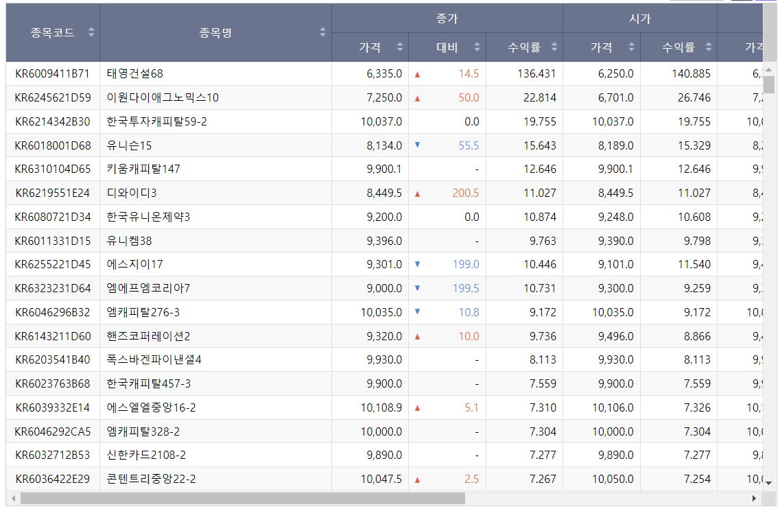The width and height of the screenshot is (780, 509).
Task: Click the 140.885 opening yield value
Action: click(x=691, y=73)
